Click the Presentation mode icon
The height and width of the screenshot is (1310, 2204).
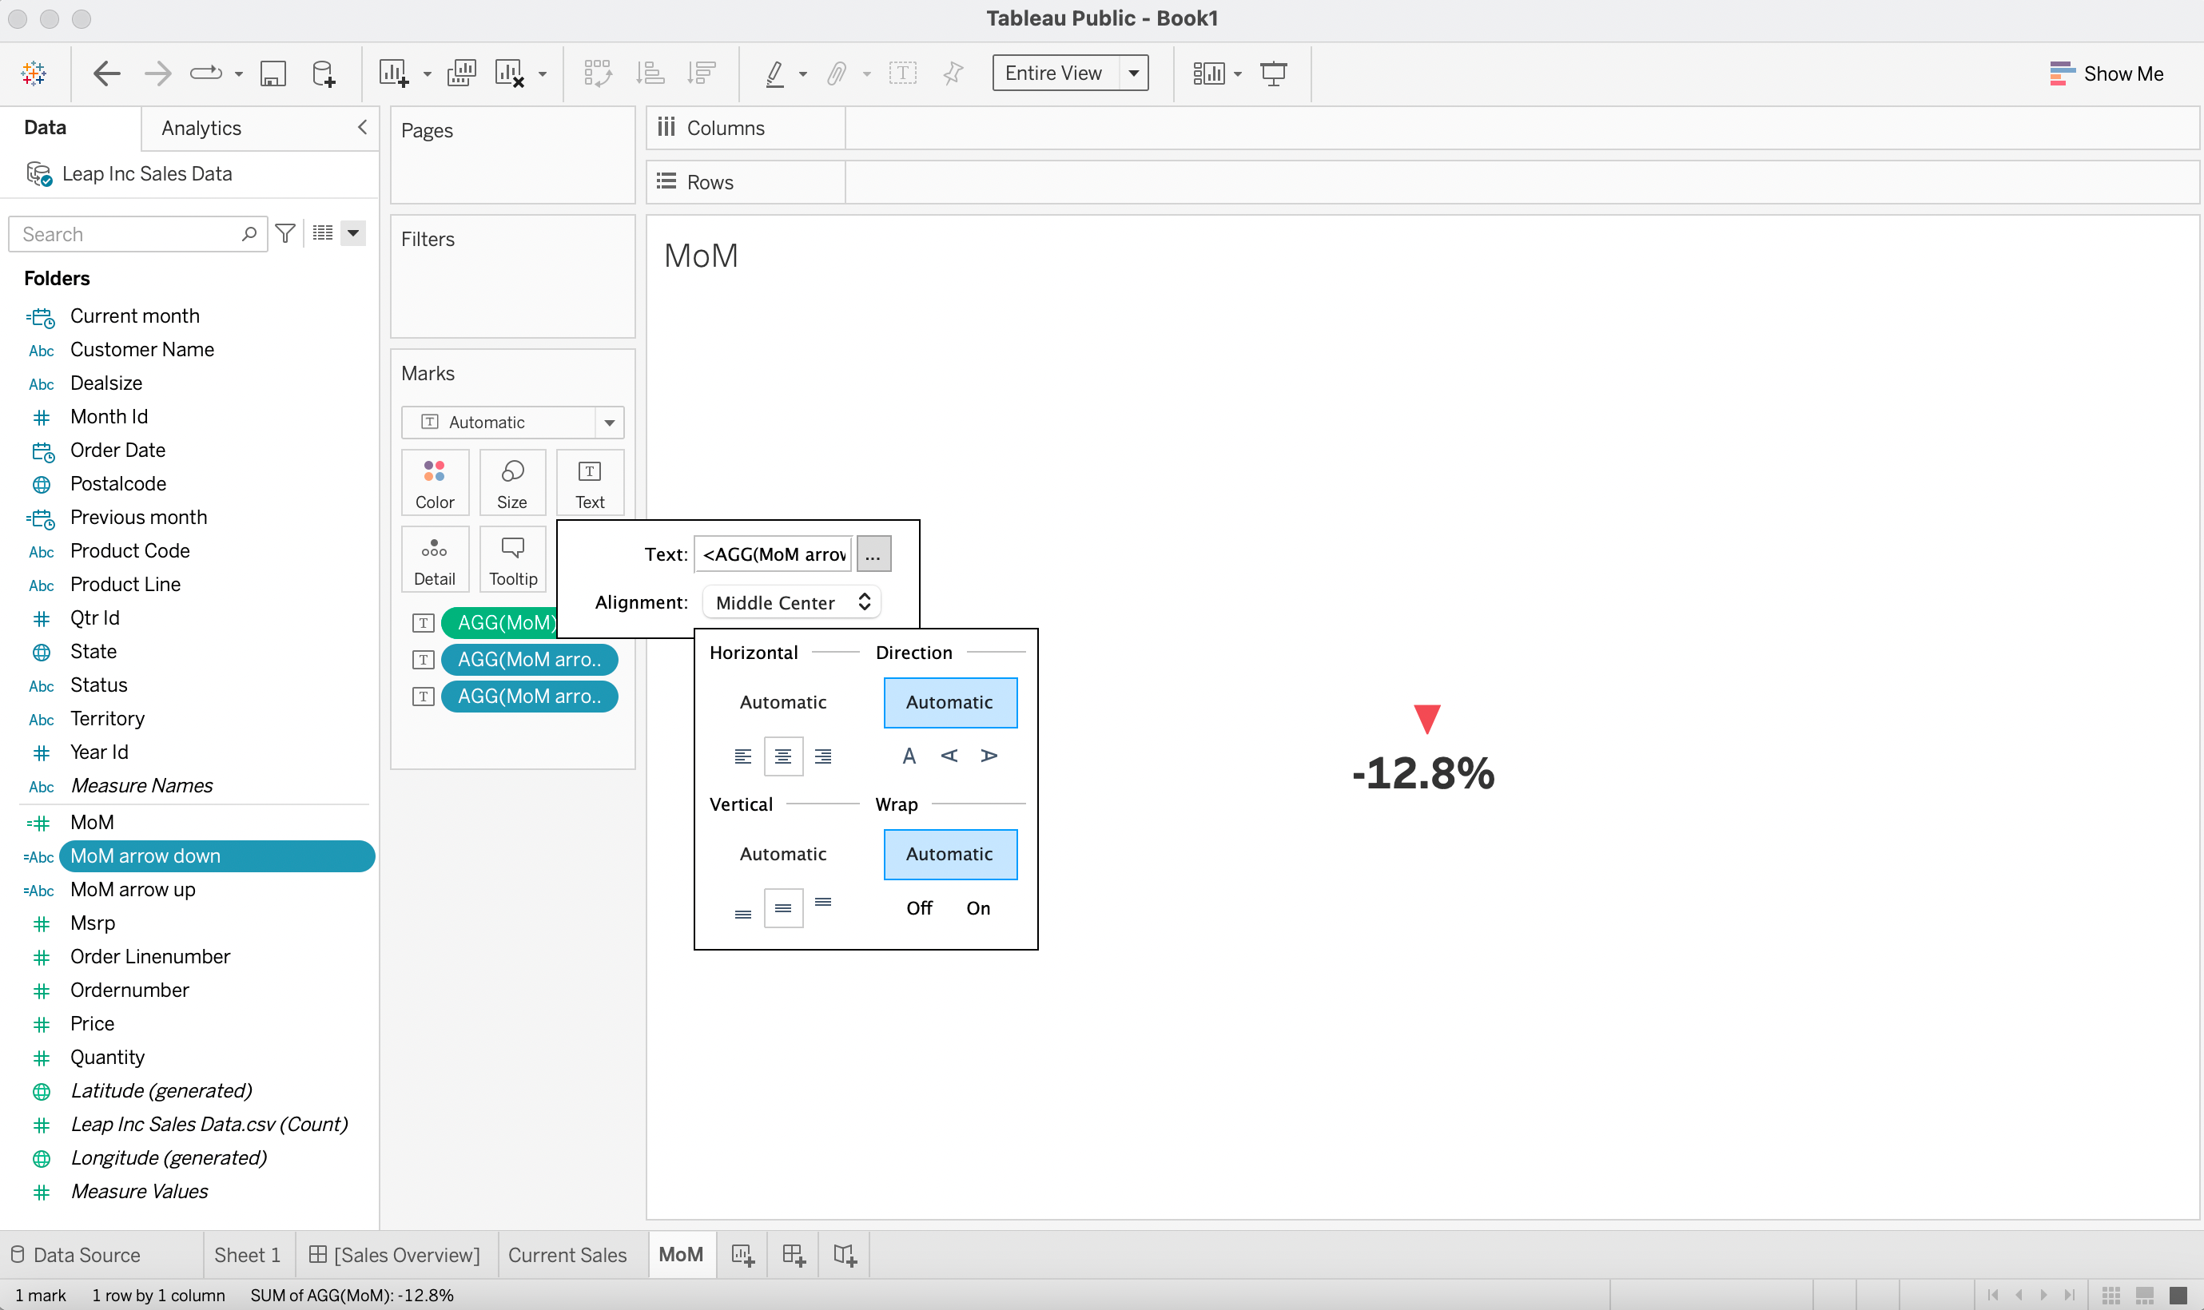[x=1273, y=73]
